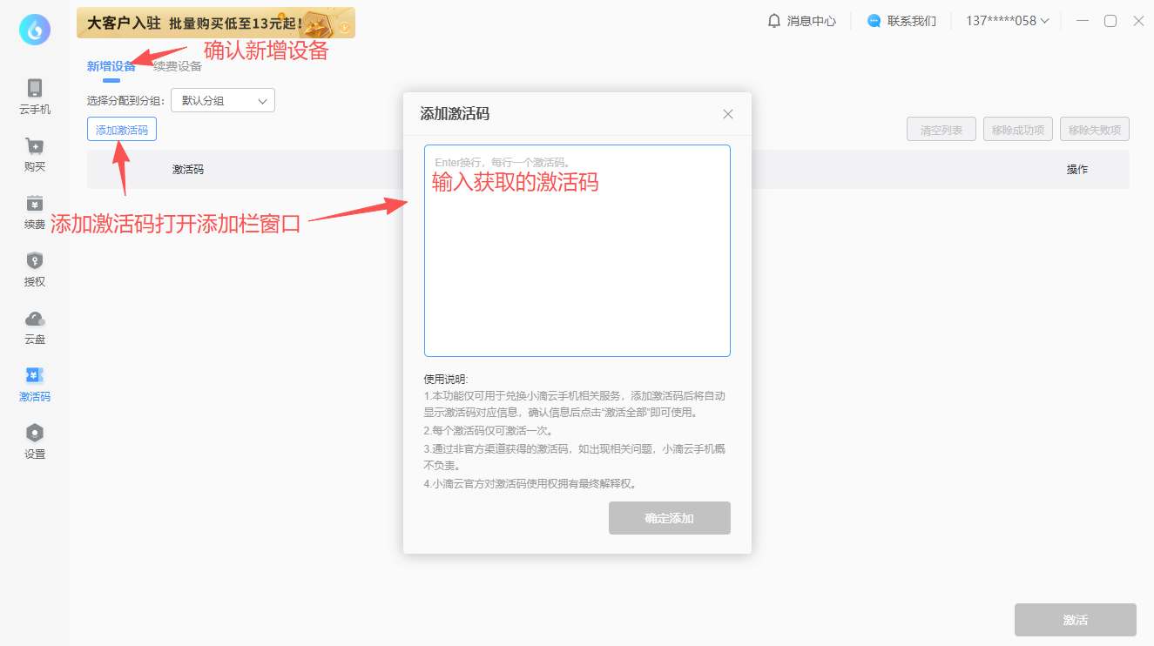The image size is (1154, 646).
Task: Open the 云手机 cloud phone sidebar icon
Action: coord(35,88)
